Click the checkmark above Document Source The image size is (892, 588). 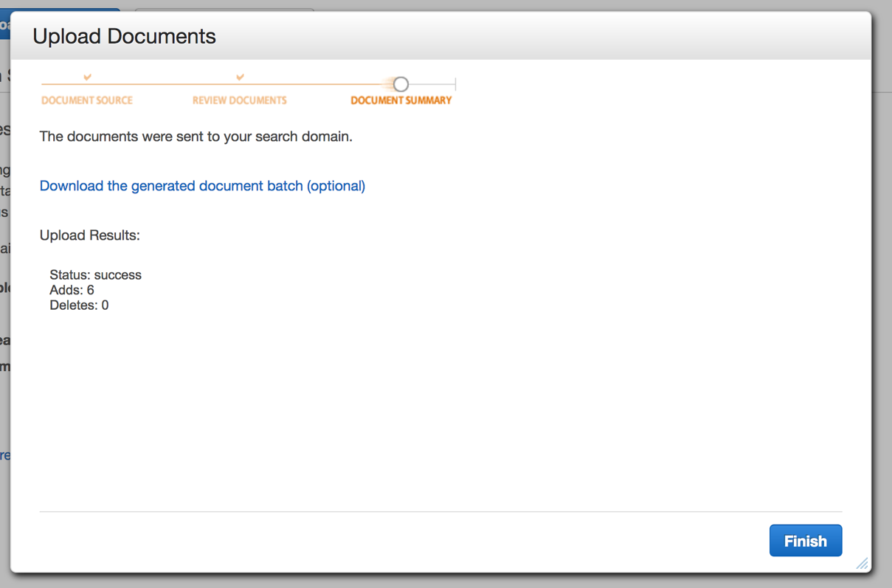point(87,77)
